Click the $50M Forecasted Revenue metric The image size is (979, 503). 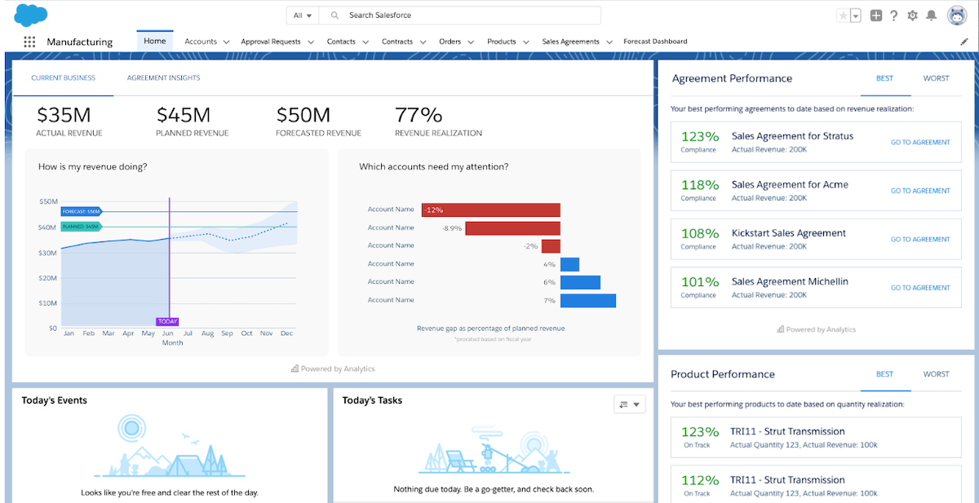[318, 121]
